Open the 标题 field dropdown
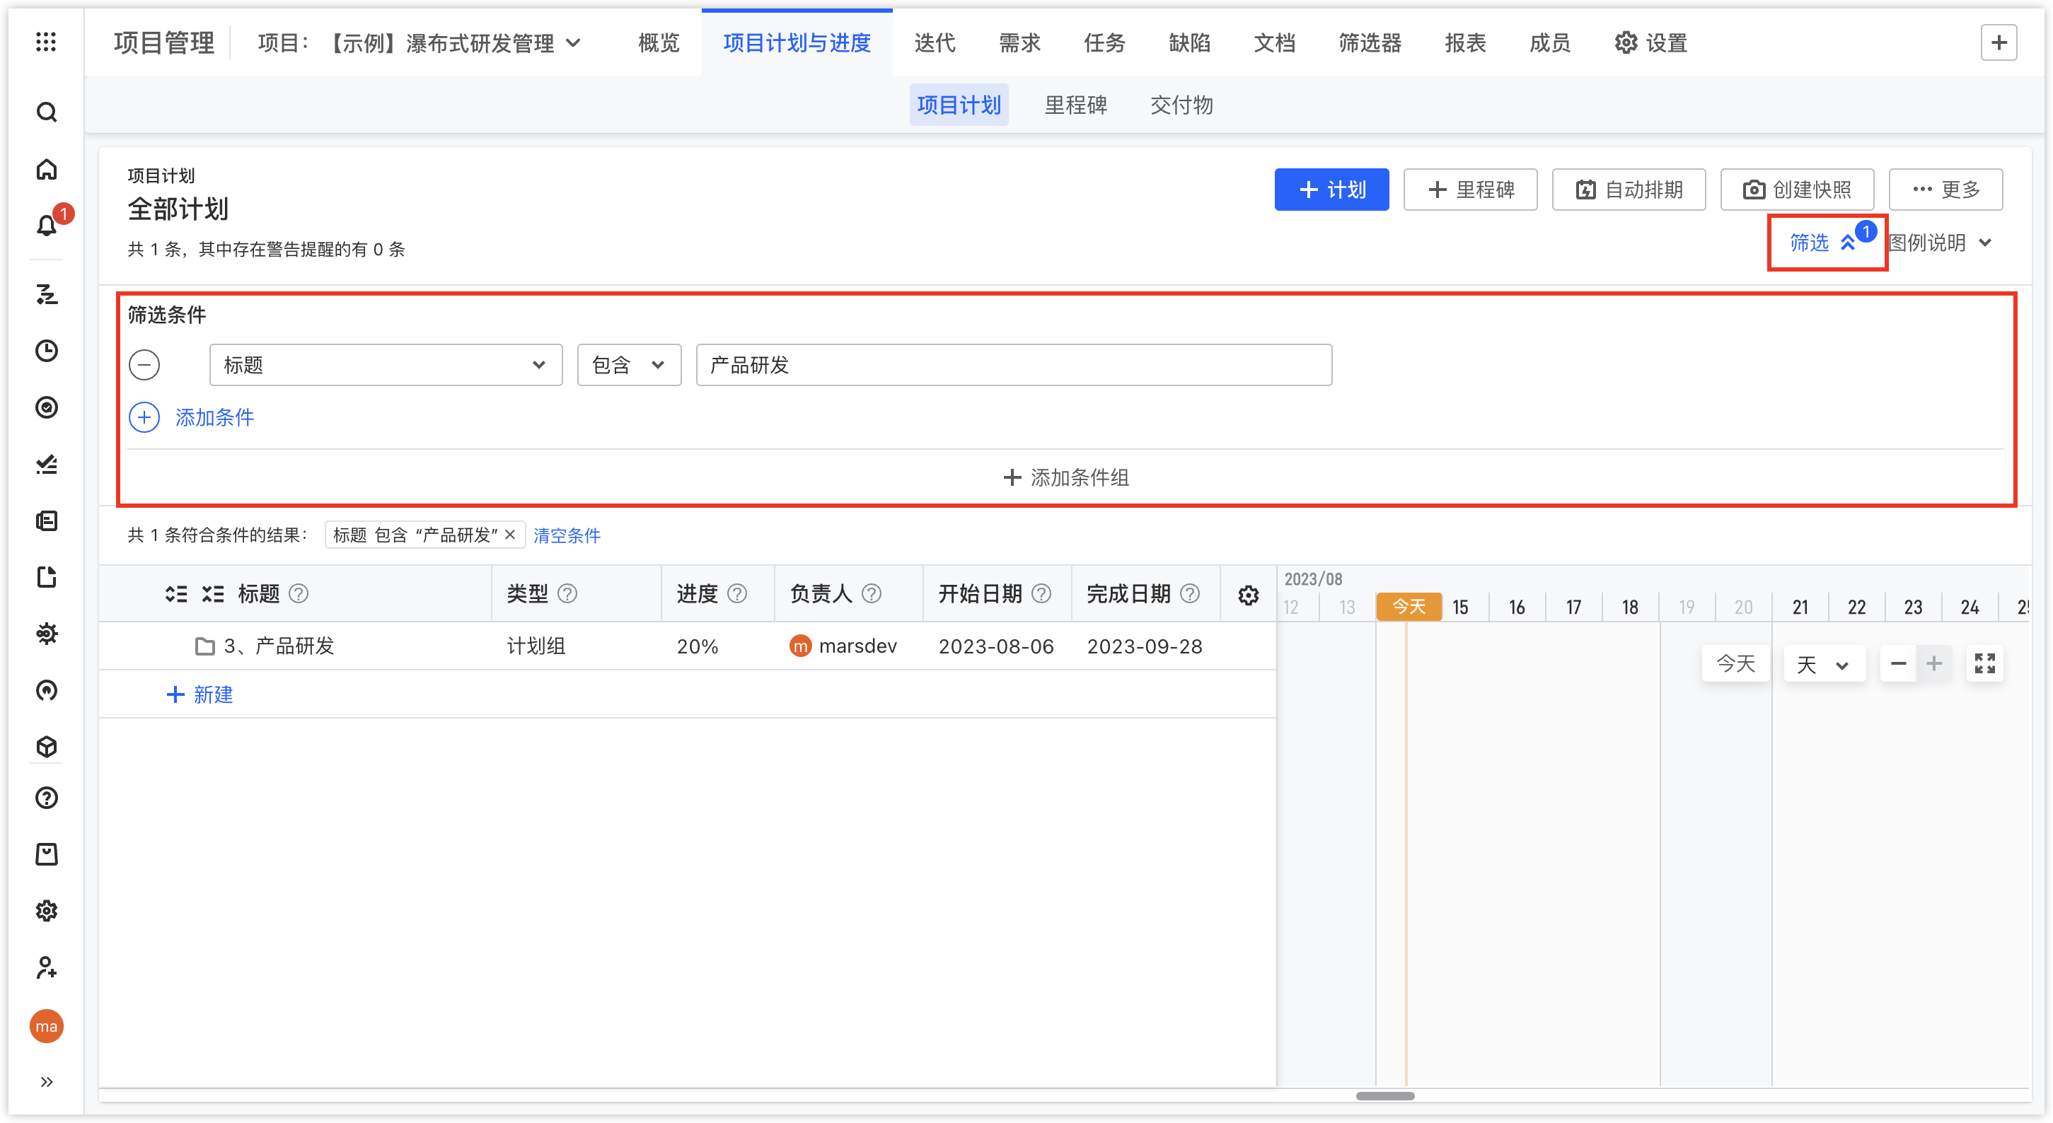 pos(386,365)
